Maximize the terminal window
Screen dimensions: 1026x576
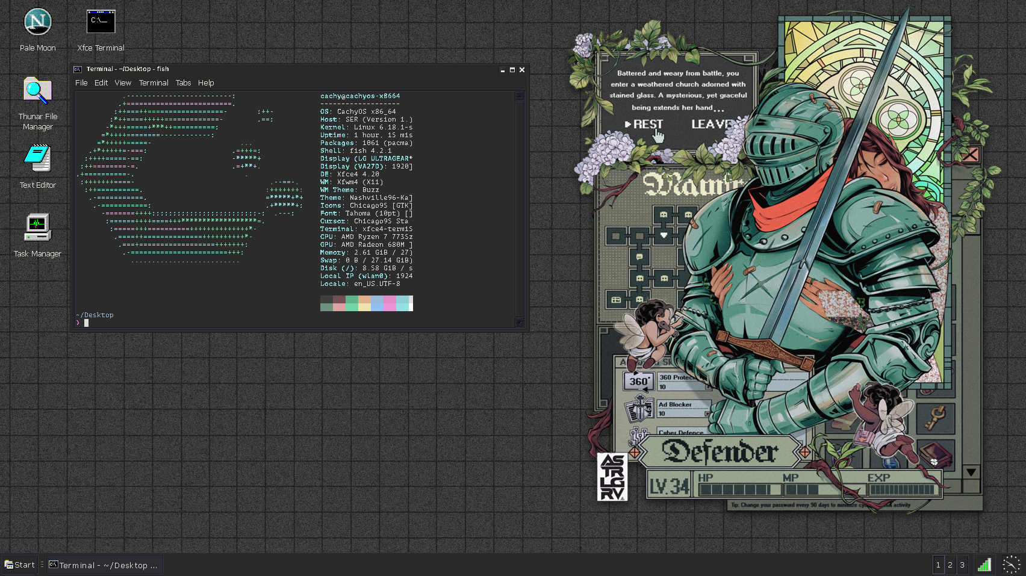[x=512, y=70]
